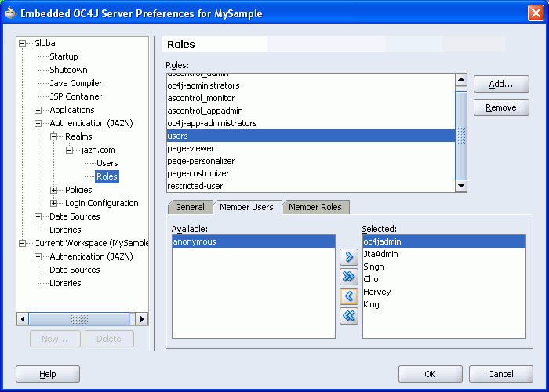The image size is (549, 392).
Task: Expand the Applications node
Action: (x=38, y=111)
